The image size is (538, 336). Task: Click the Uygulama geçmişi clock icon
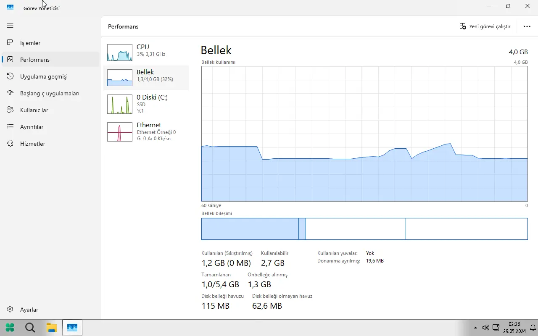coord(11,76)
